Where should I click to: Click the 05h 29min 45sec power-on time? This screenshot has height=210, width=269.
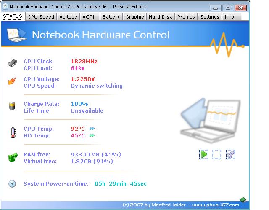click(121, 184)
